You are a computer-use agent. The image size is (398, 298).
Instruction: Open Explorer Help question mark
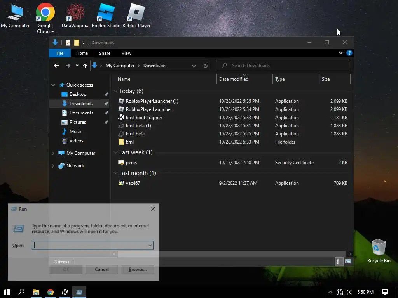click(349, 53)
